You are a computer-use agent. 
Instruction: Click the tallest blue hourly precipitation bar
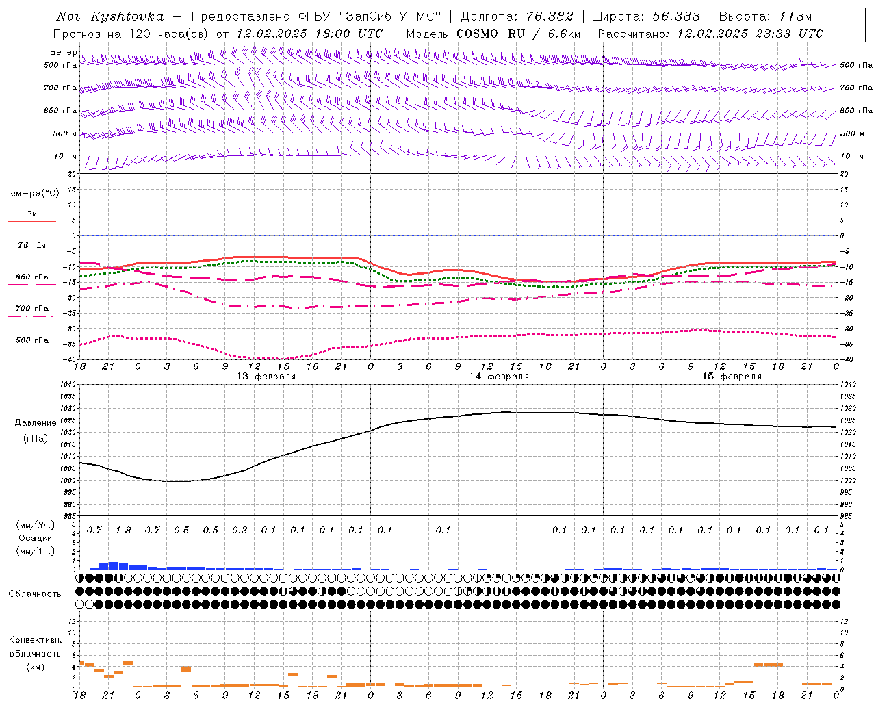click(x=114, y=565)
